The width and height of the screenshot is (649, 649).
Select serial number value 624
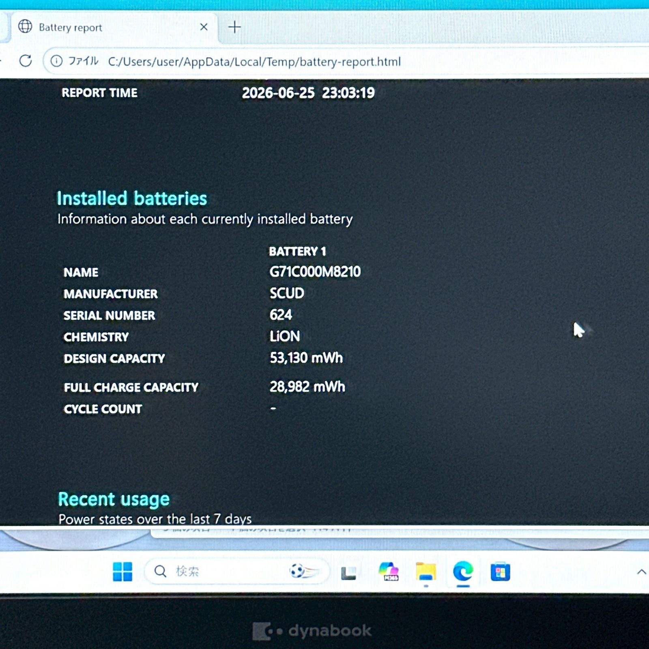coord(281,314)
